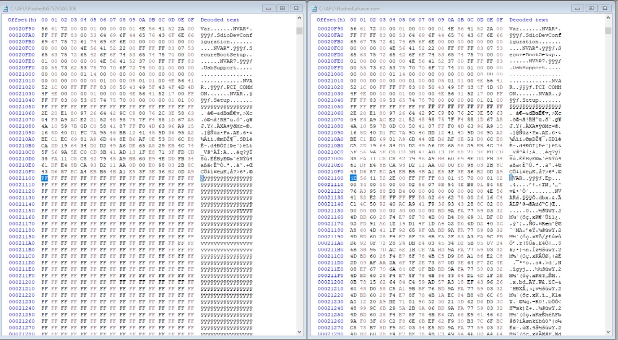The width and height of the screenshot is (618, 340).
Task: Click offset 00021100 in afuwin.rom window
Action: tap(331, 178)
